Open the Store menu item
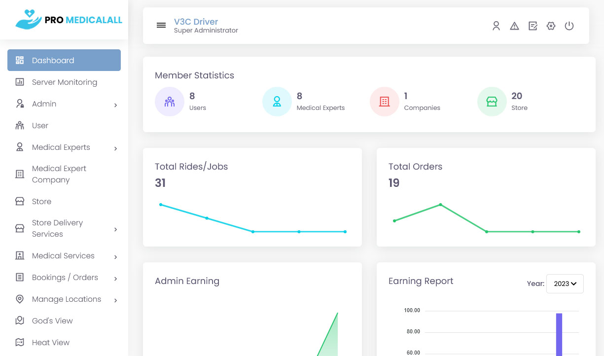The width and height of the screenshot is (604, 356). coord(64,201)
